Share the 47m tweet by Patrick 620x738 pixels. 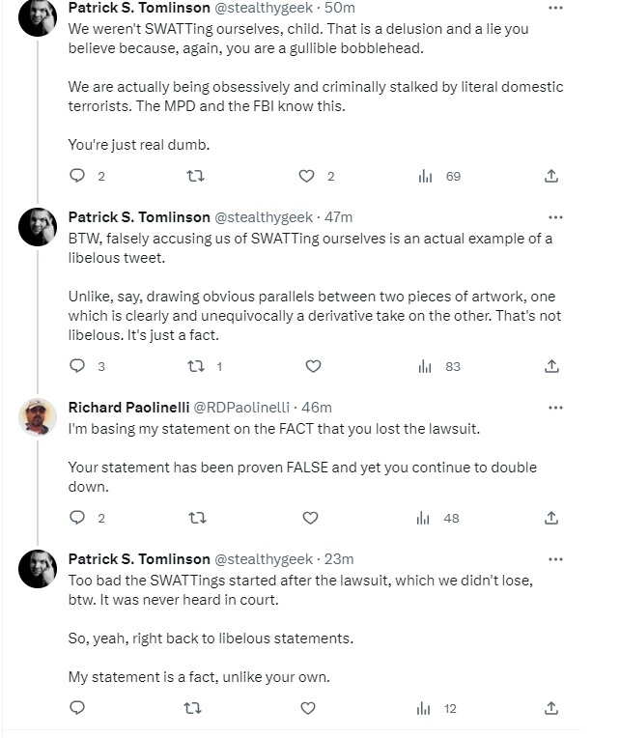click(551, 366)
